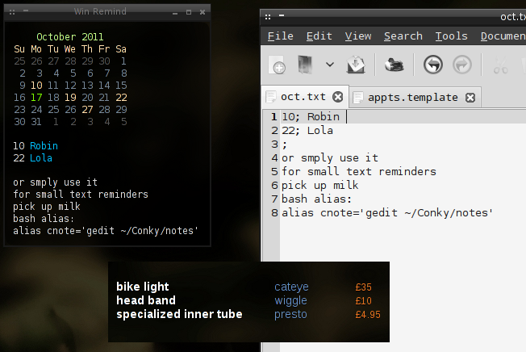This screenshot has width=526, height=352.
Task: Click the New document icon in gedit
Action: 277,65
